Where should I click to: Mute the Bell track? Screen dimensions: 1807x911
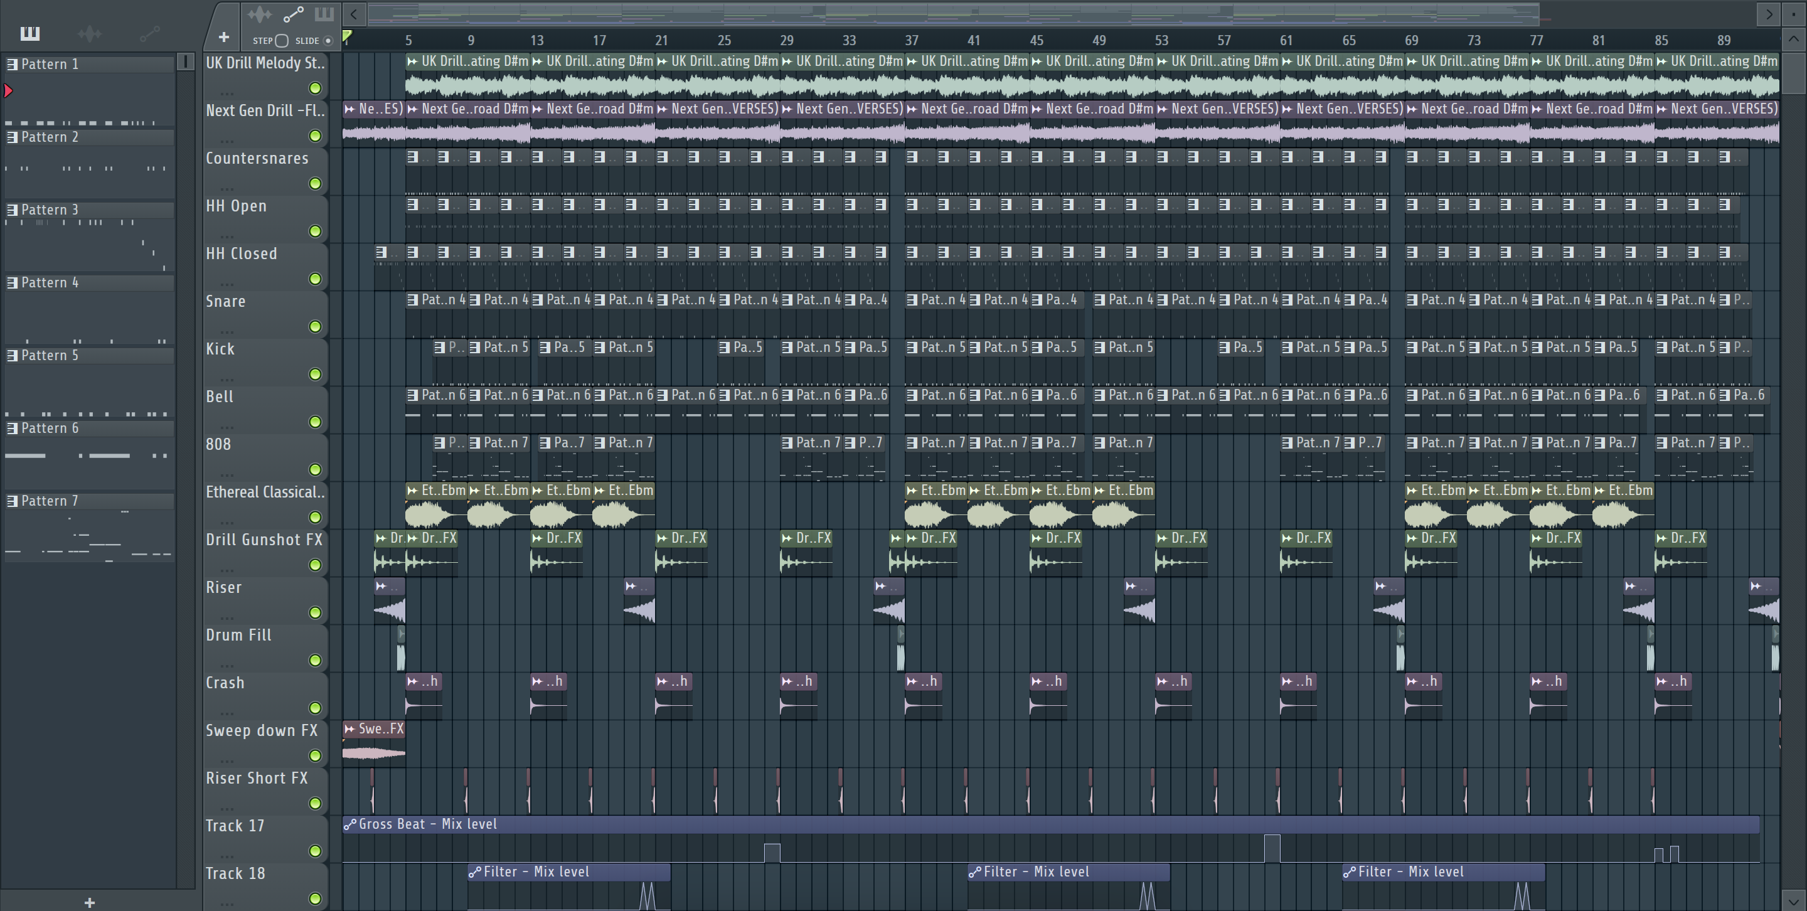(315, 422)
